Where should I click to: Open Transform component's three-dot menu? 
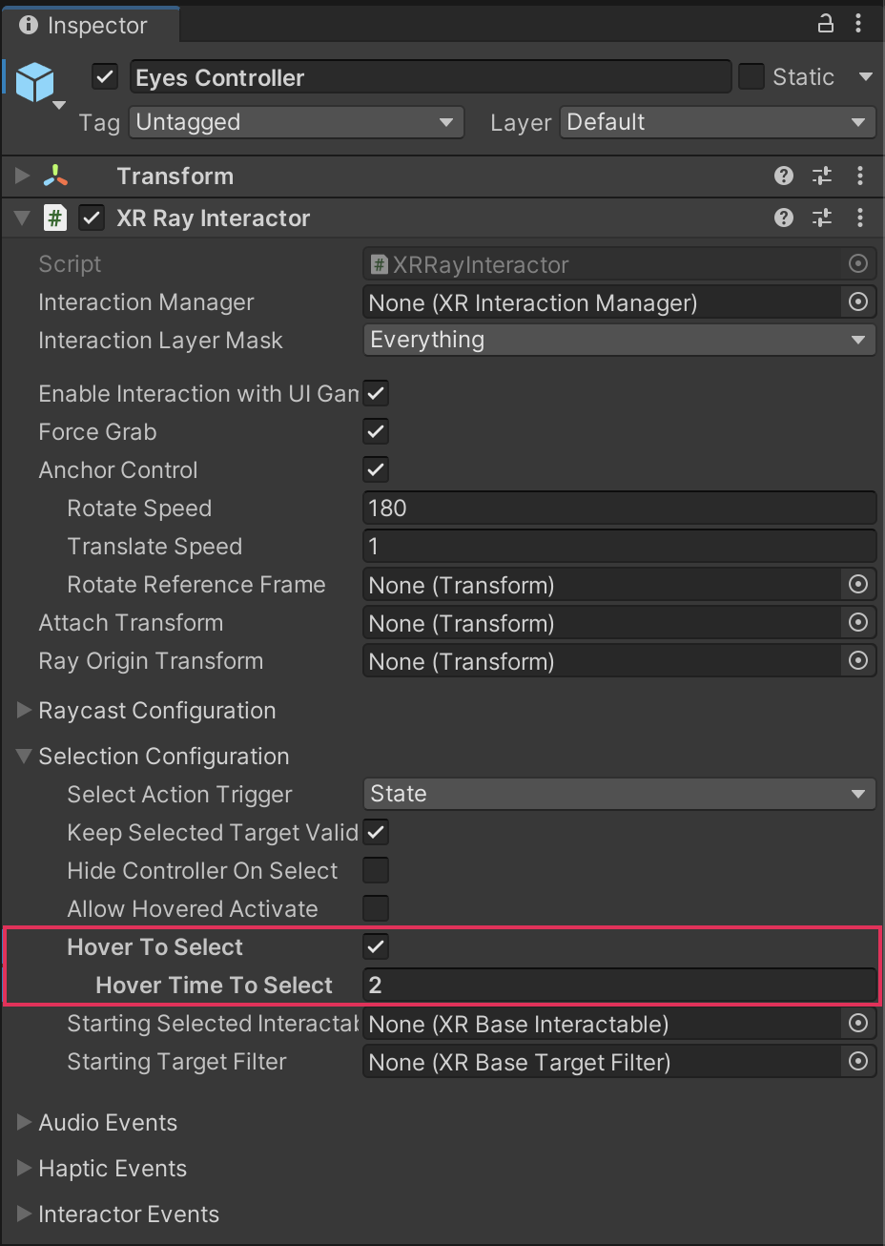coord(859,176)
